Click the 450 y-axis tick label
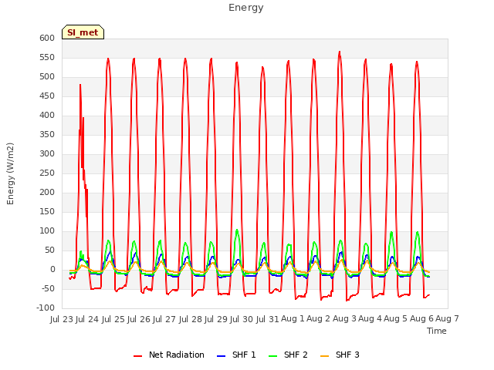The height and width of the screenshot is (370, 494). point(47,96)
